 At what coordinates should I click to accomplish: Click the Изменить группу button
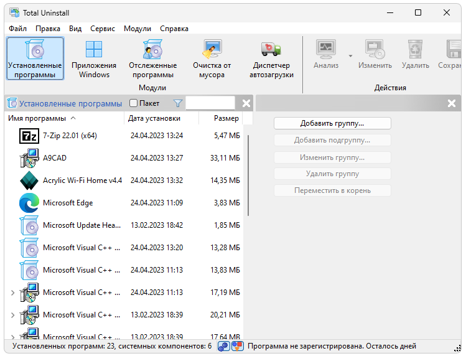[x=332, y=157]
